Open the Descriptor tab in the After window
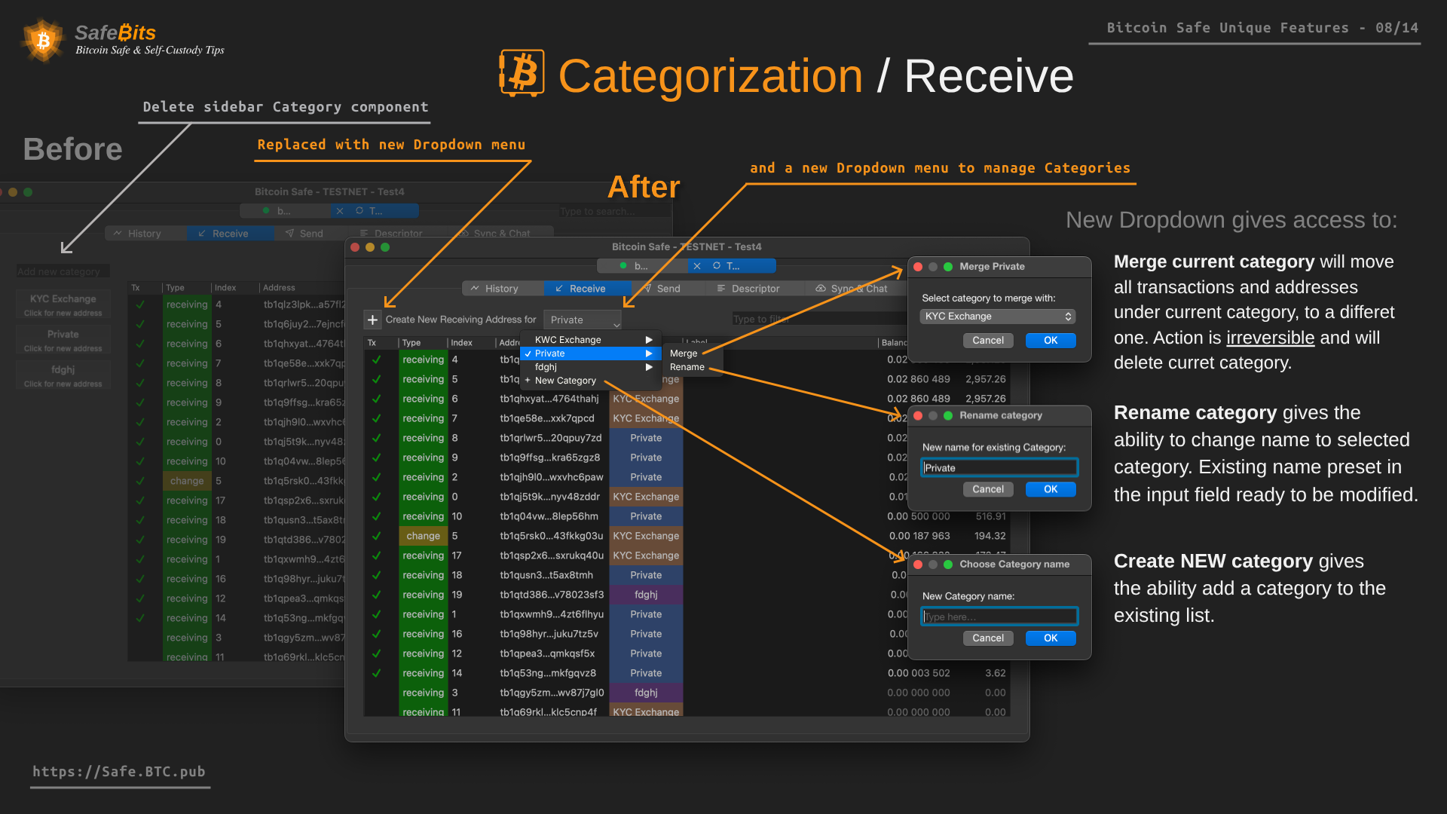Screen dimensions: 1447x814 [x=749, y=289]
